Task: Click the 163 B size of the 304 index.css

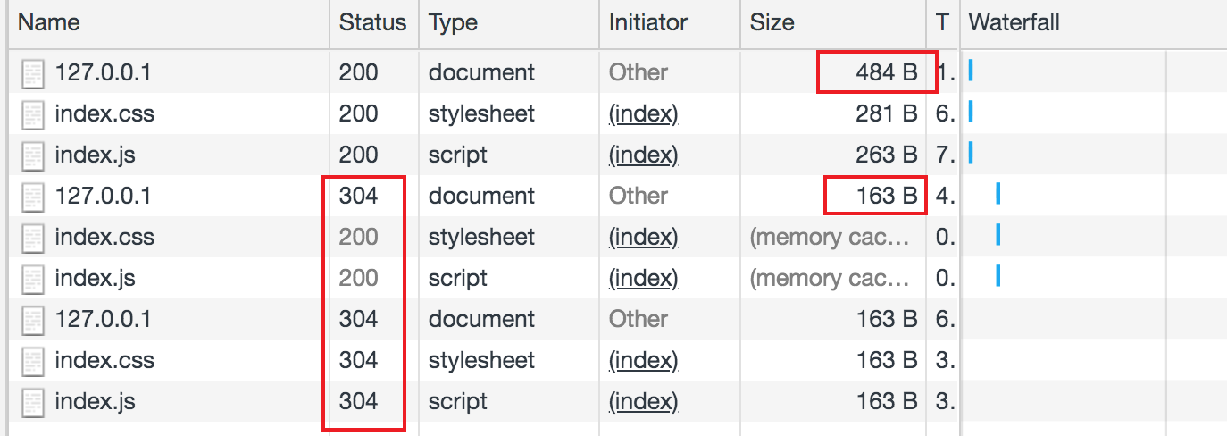Action: [887, 361]
